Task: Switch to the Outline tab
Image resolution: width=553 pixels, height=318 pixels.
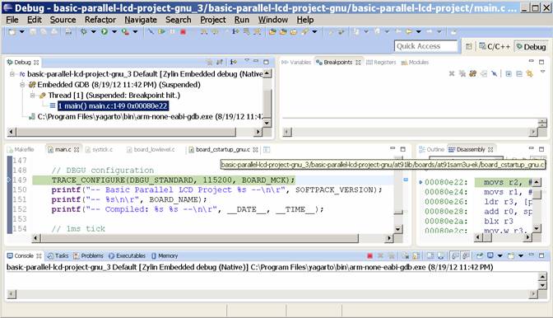Action: (432, 150)
